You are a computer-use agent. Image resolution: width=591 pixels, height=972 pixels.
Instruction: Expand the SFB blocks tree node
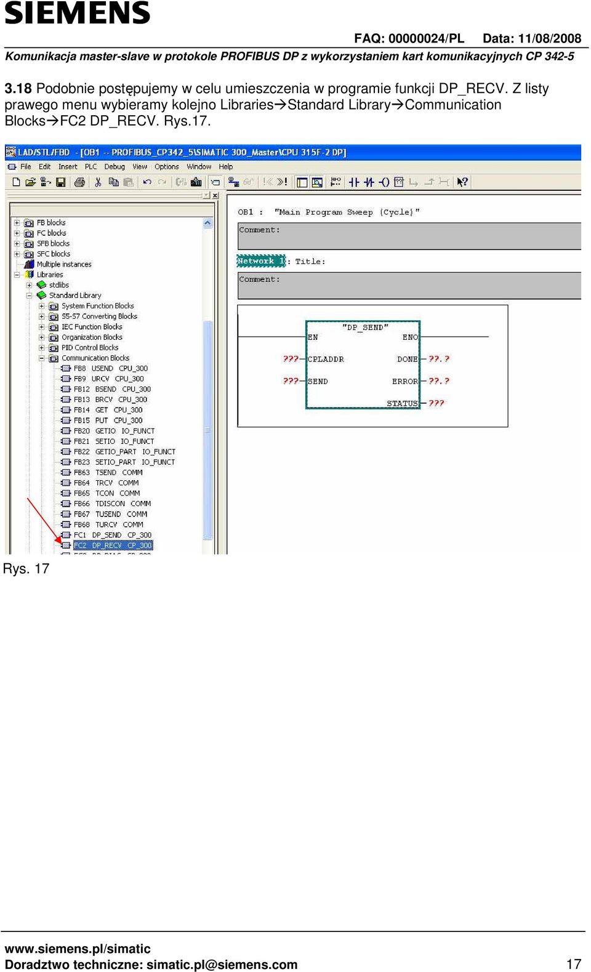[17, 244]
